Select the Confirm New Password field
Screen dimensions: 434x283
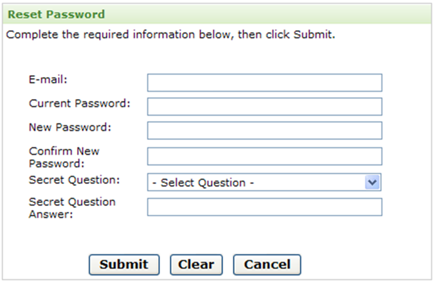[x=264, y=156]
